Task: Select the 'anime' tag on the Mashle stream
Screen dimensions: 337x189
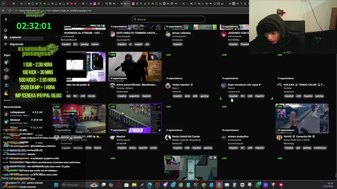Action: click(132, 148)
